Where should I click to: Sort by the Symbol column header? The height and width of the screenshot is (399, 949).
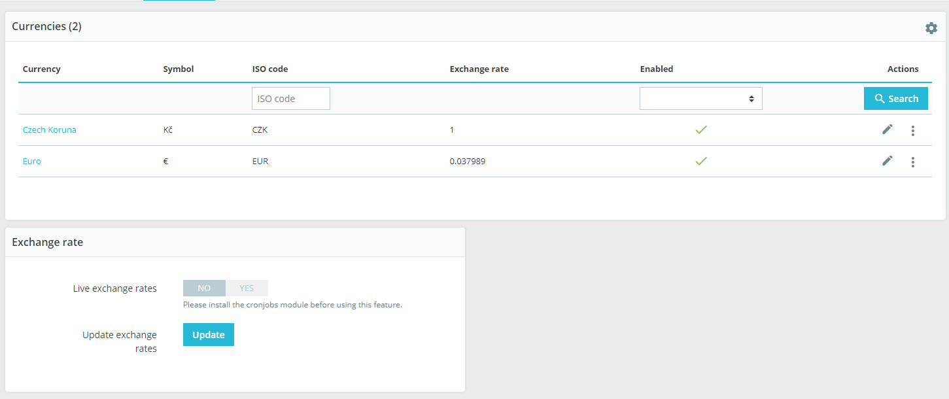pos(179,69)
